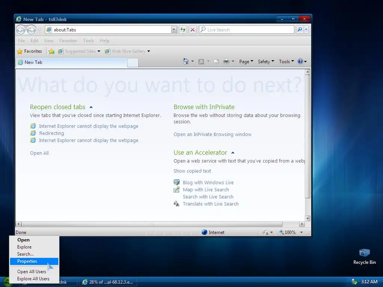The width and height of the screenshot is (383, 287).
Task: Click the blank new tab button
Action: click(133, 63)
